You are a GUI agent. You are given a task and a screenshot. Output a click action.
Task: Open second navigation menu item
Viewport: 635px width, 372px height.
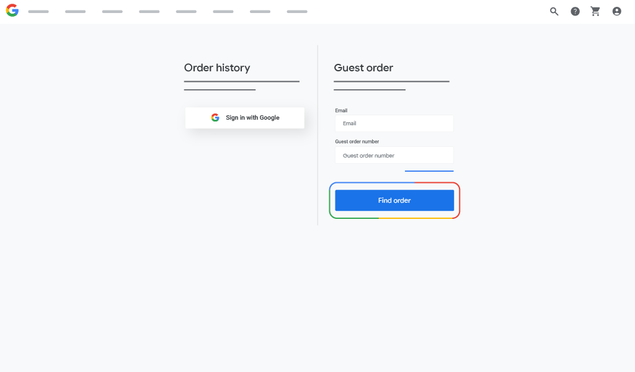[x=75, y=12]
